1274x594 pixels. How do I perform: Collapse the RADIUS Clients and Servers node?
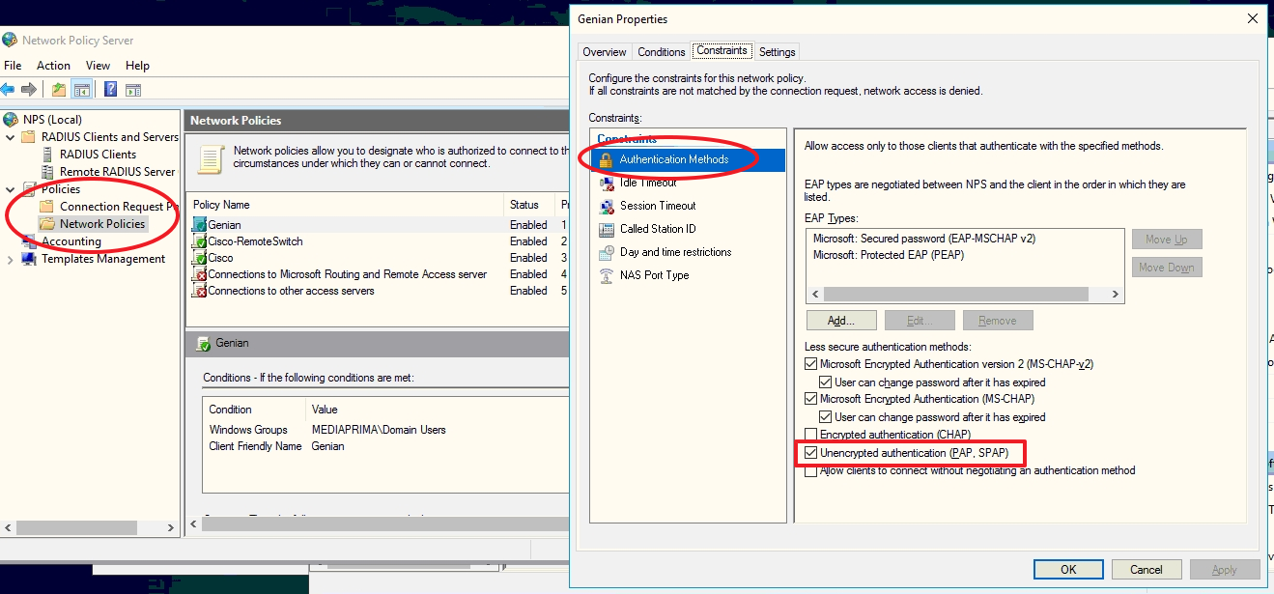pos(10,137)
